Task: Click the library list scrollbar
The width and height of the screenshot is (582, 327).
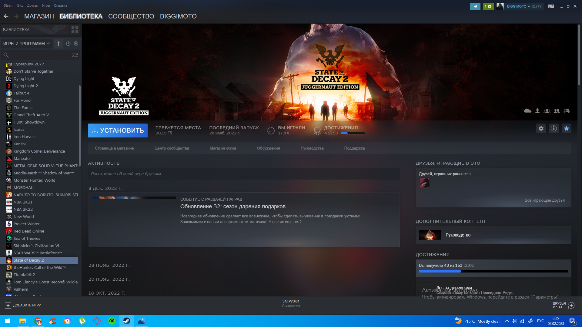Action: click(x=79, y=126)
